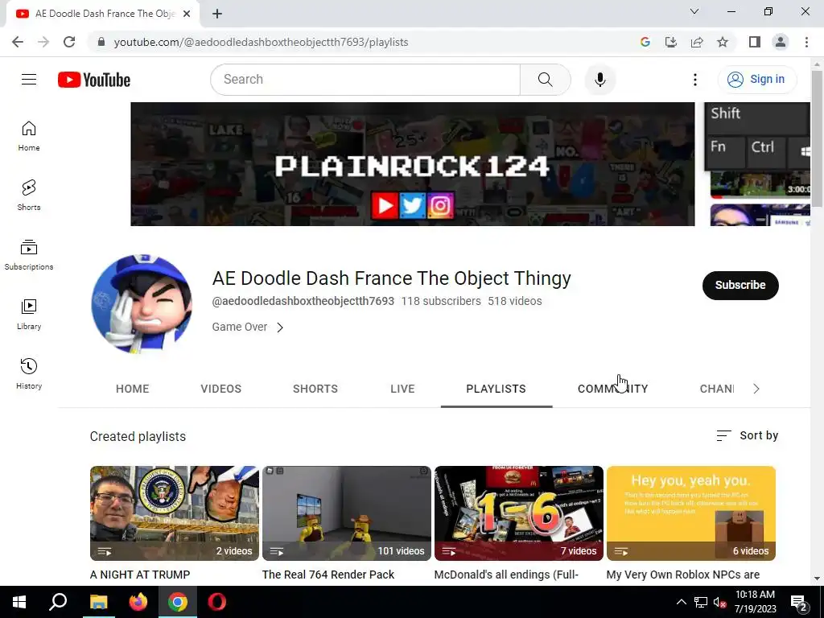Close the AE Doodle Dash tab
The height and width of the screenshot is (618, 824).
[x=187, y=14]
